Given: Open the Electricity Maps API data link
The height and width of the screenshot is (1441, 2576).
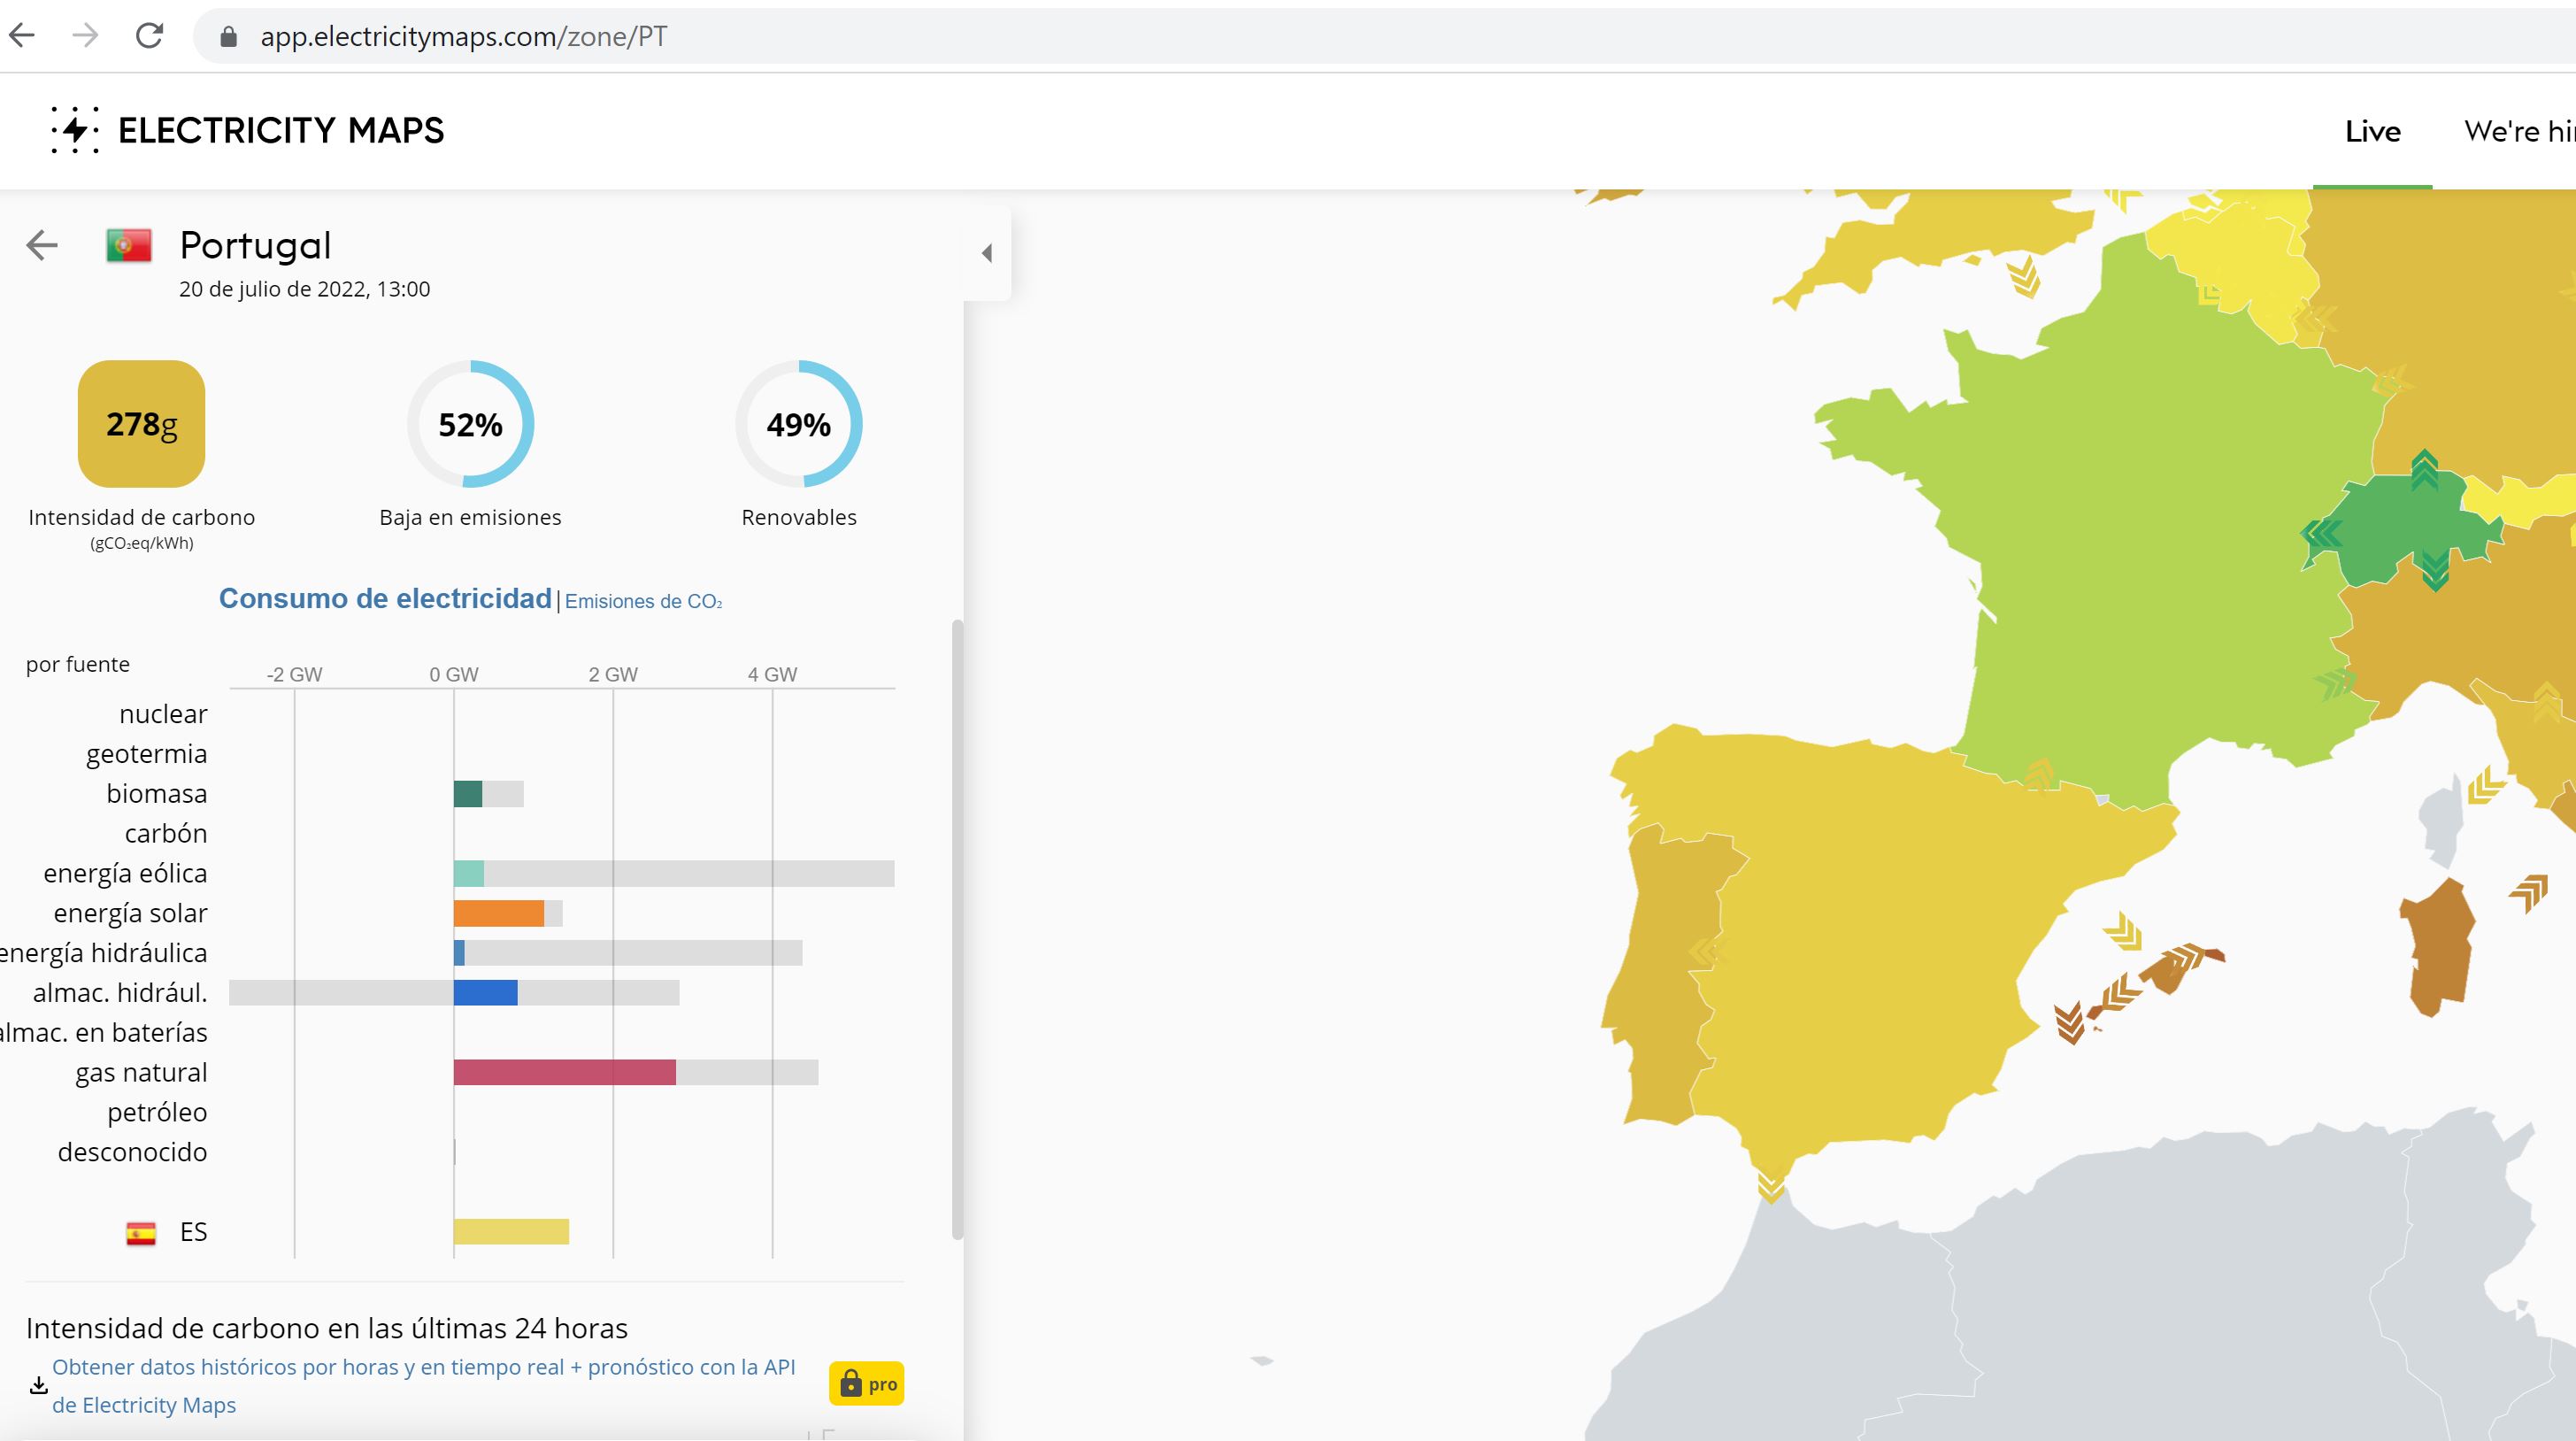Looking at the screenshot, I should pos(423,1367).
